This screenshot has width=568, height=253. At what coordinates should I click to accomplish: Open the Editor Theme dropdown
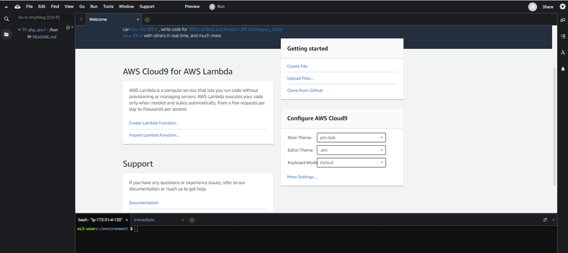pos(351,150)
